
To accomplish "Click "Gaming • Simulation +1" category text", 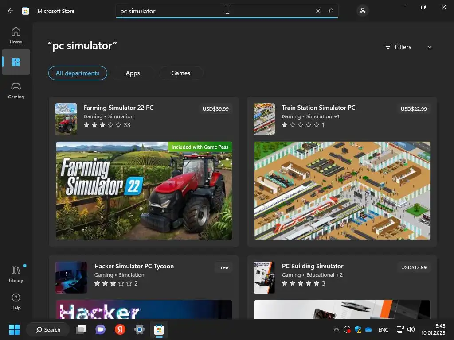I will click(311, 116).
